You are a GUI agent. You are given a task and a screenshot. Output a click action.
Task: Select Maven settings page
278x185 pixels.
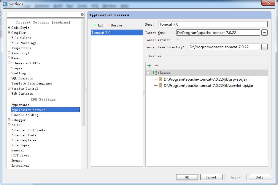(16, 58)
